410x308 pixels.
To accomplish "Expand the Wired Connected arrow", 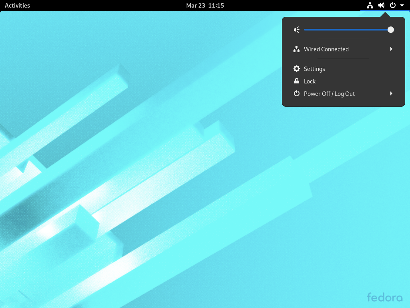I will click(391, 49).
